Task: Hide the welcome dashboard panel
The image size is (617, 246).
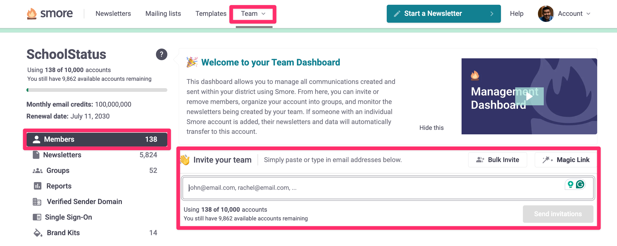Action: coord(431,128)
